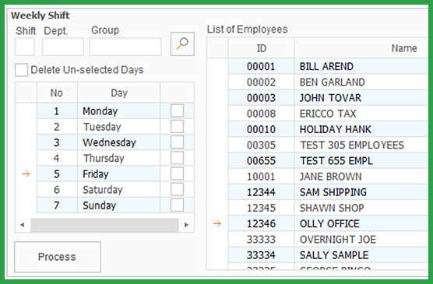Select employee SALLY SAMPLE
Screen dimensions: 433x284
(361, 255)
